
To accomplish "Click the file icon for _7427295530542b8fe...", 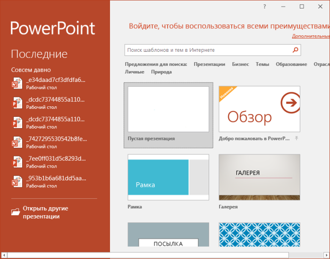I will [x=17, y=142].
